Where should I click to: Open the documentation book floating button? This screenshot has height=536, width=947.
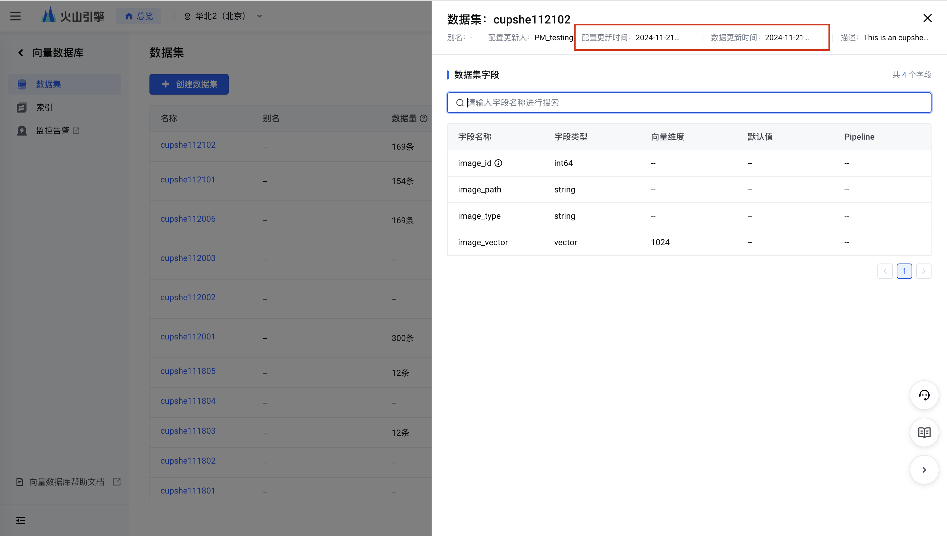click(x=924, y=432)
